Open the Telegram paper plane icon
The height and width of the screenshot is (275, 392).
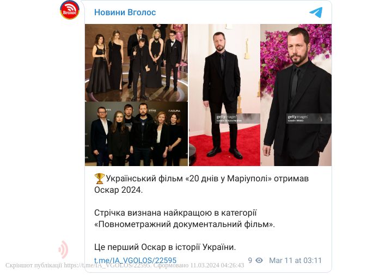click(316, 12)
